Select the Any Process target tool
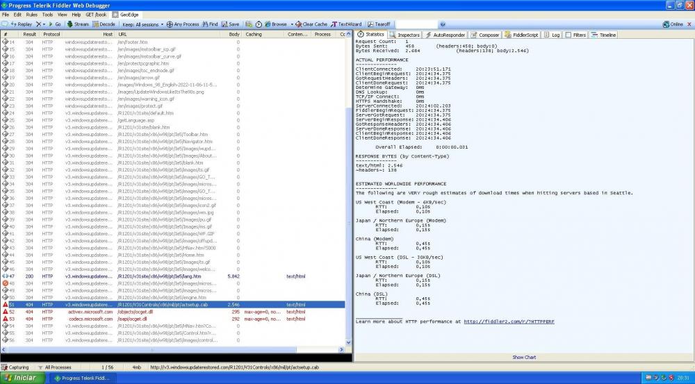 click(x=183, y=24)
